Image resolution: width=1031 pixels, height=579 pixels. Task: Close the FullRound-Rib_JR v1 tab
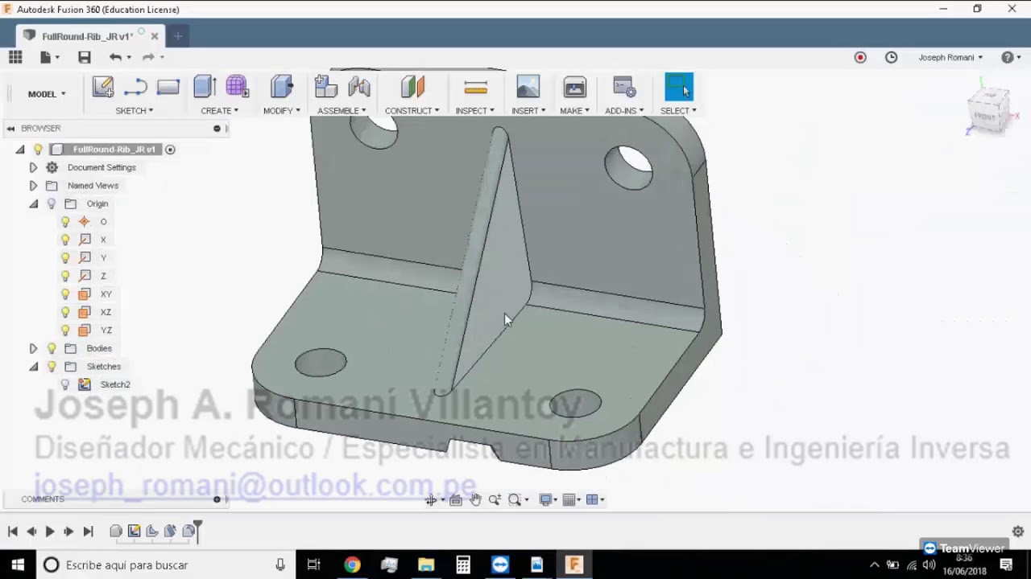155,36
